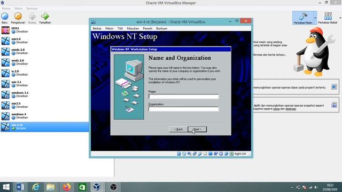The image size is (342, 192).
Task: Click the Tampilkan green arrow icon
Action: click(45, 17)
